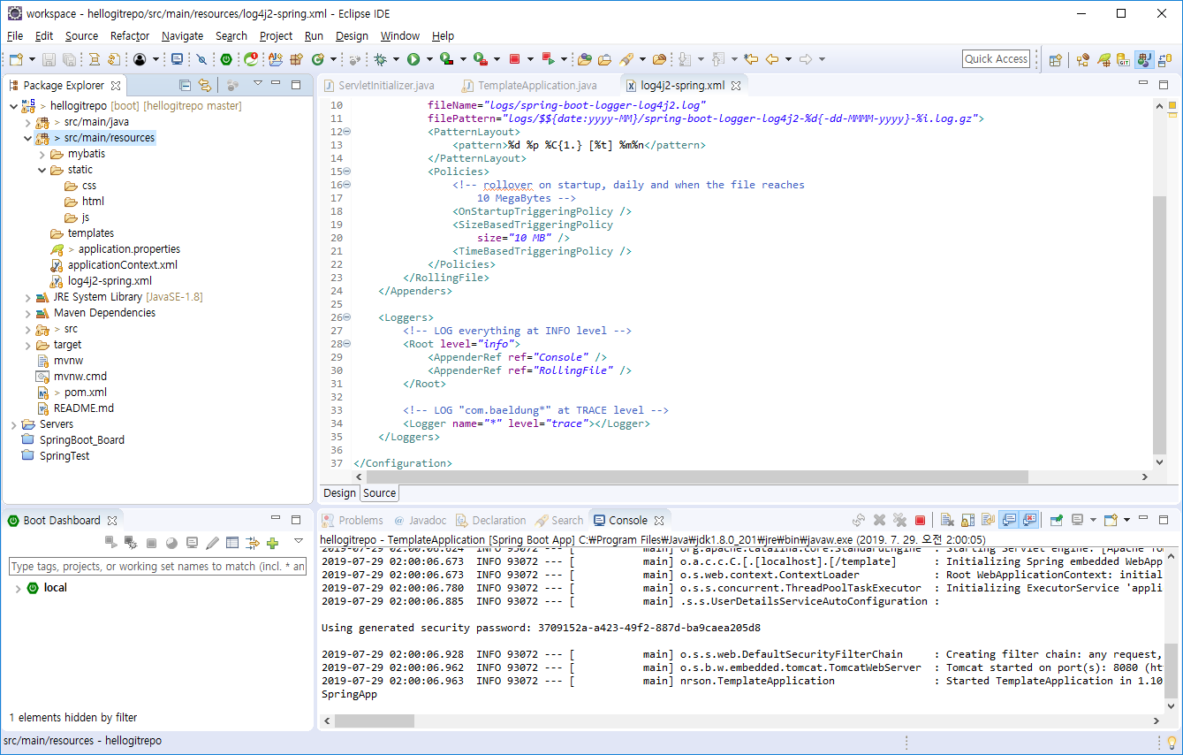Image resolution: width=1183 pixels, height=755 pixels.
Task: Click the Save icon in toolbar
Action: [49, 59]
